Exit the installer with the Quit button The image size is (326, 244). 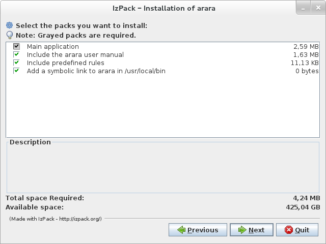[x=297, y=230]
